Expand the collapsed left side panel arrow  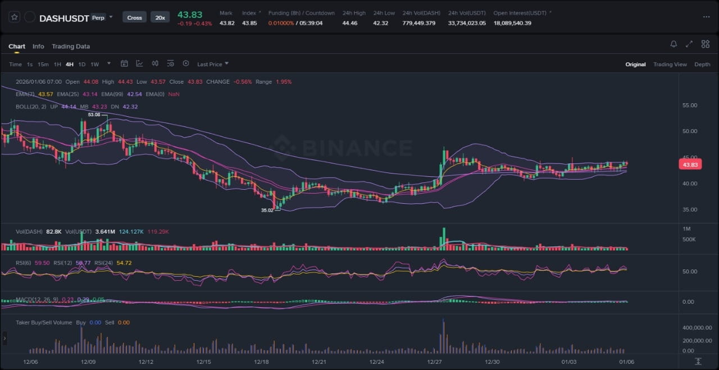click(x=5, y=338)
